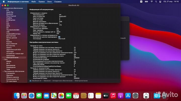Viewport: 181px width, 101px height.
Task: Open the 'Правка' menu
Action: click(x=41, y=1)
